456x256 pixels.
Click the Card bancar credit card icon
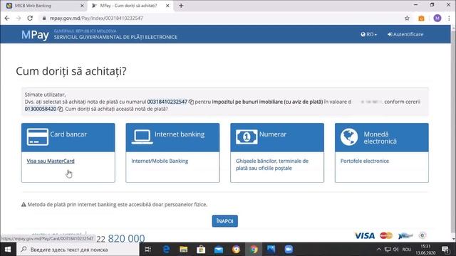click(38, 137)
